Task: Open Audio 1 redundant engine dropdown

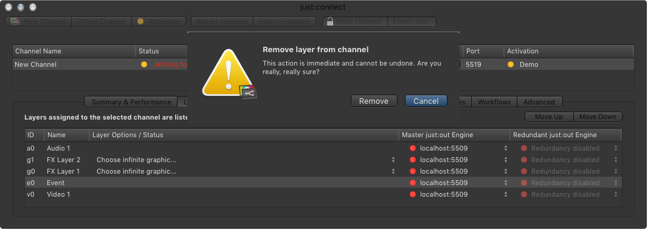Action: [x=616, y=148]
